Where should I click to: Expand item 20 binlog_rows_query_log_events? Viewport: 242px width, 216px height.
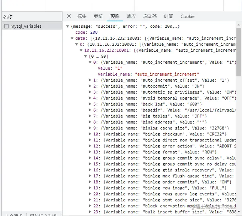click(90, 194)
